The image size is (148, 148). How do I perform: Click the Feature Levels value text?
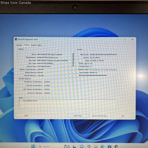click(103, 70)
